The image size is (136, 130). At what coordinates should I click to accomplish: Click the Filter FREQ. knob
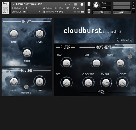pos(67,63)
